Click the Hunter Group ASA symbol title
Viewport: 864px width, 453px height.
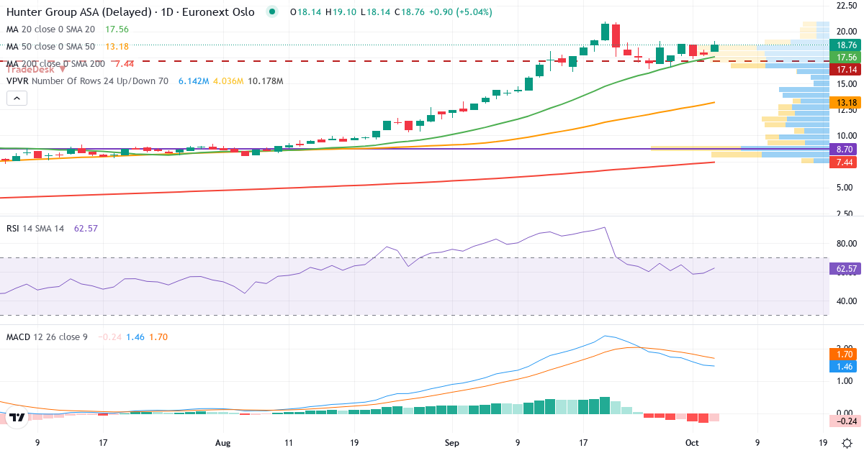(130, 12)
